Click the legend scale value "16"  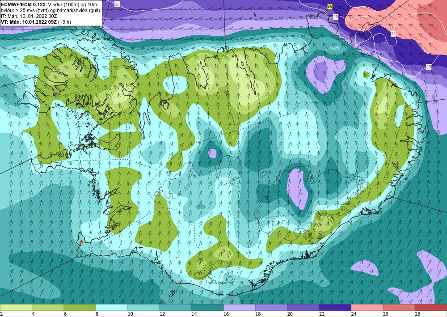click(226, 314)
